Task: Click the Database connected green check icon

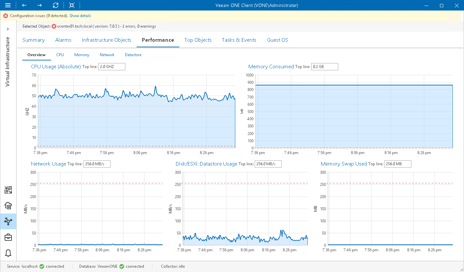Action: tap(122, 266)
